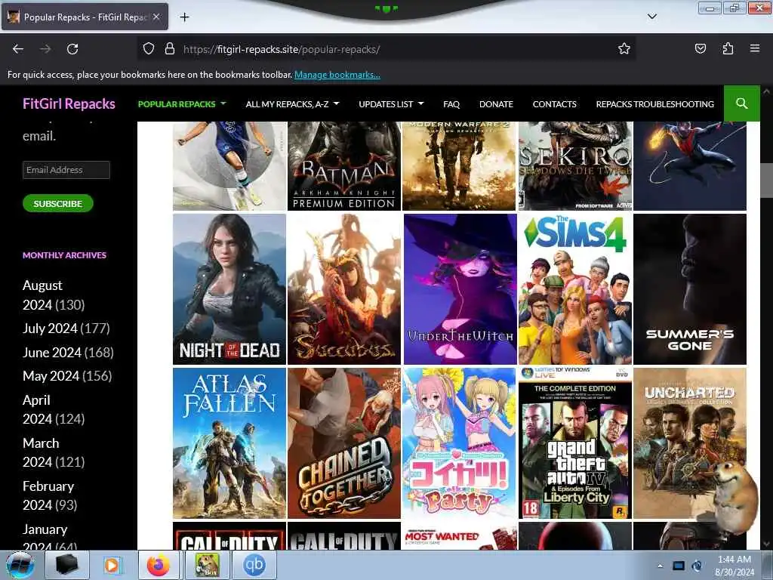Close the Popular Repacks tab

pos(156,17)
